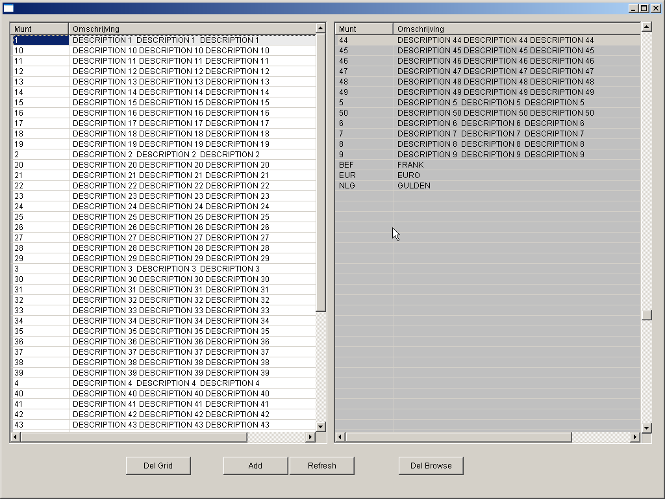This screenshot has width=665, height=499.
Task: Select Munt cell '36' in left grid
Action: (40, 342)
